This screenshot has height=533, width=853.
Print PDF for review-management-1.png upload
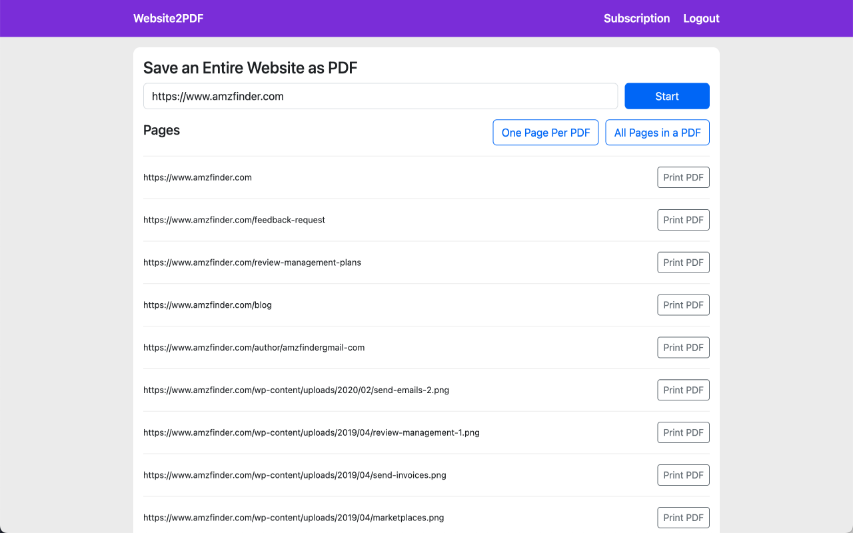click(683, 432)
